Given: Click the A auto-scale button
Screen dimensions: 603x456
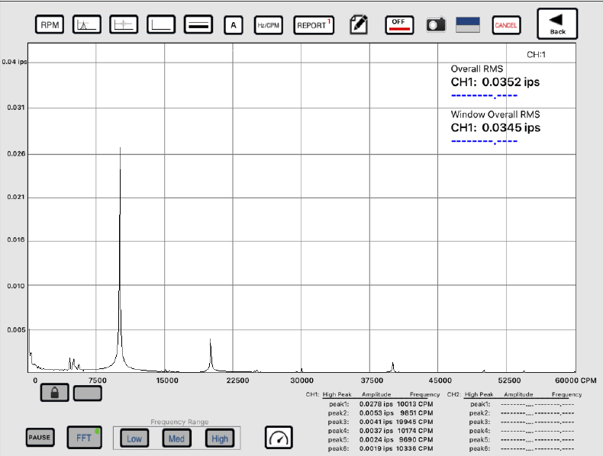Looking at the screenshot, I should 234,25.
